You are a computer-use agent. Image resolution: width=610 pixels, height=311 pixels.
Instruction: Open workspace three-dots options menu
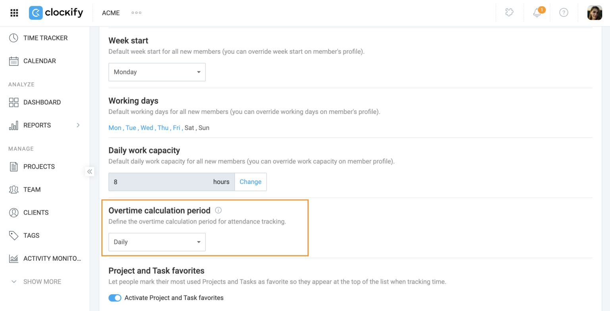pos(137,13)
